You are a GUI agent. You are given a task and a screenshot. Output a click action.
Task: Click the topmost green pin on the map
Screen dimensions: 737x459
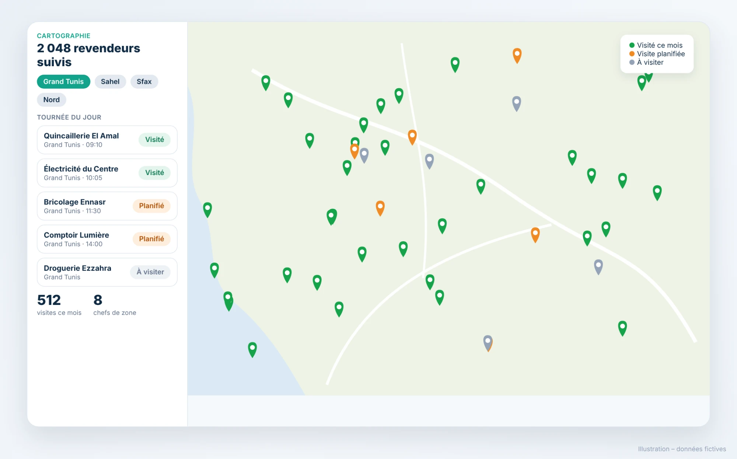(x=455, y=65)
